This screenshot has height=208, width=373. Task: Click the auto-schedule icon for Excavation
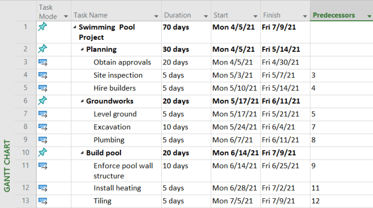(43, 127)
